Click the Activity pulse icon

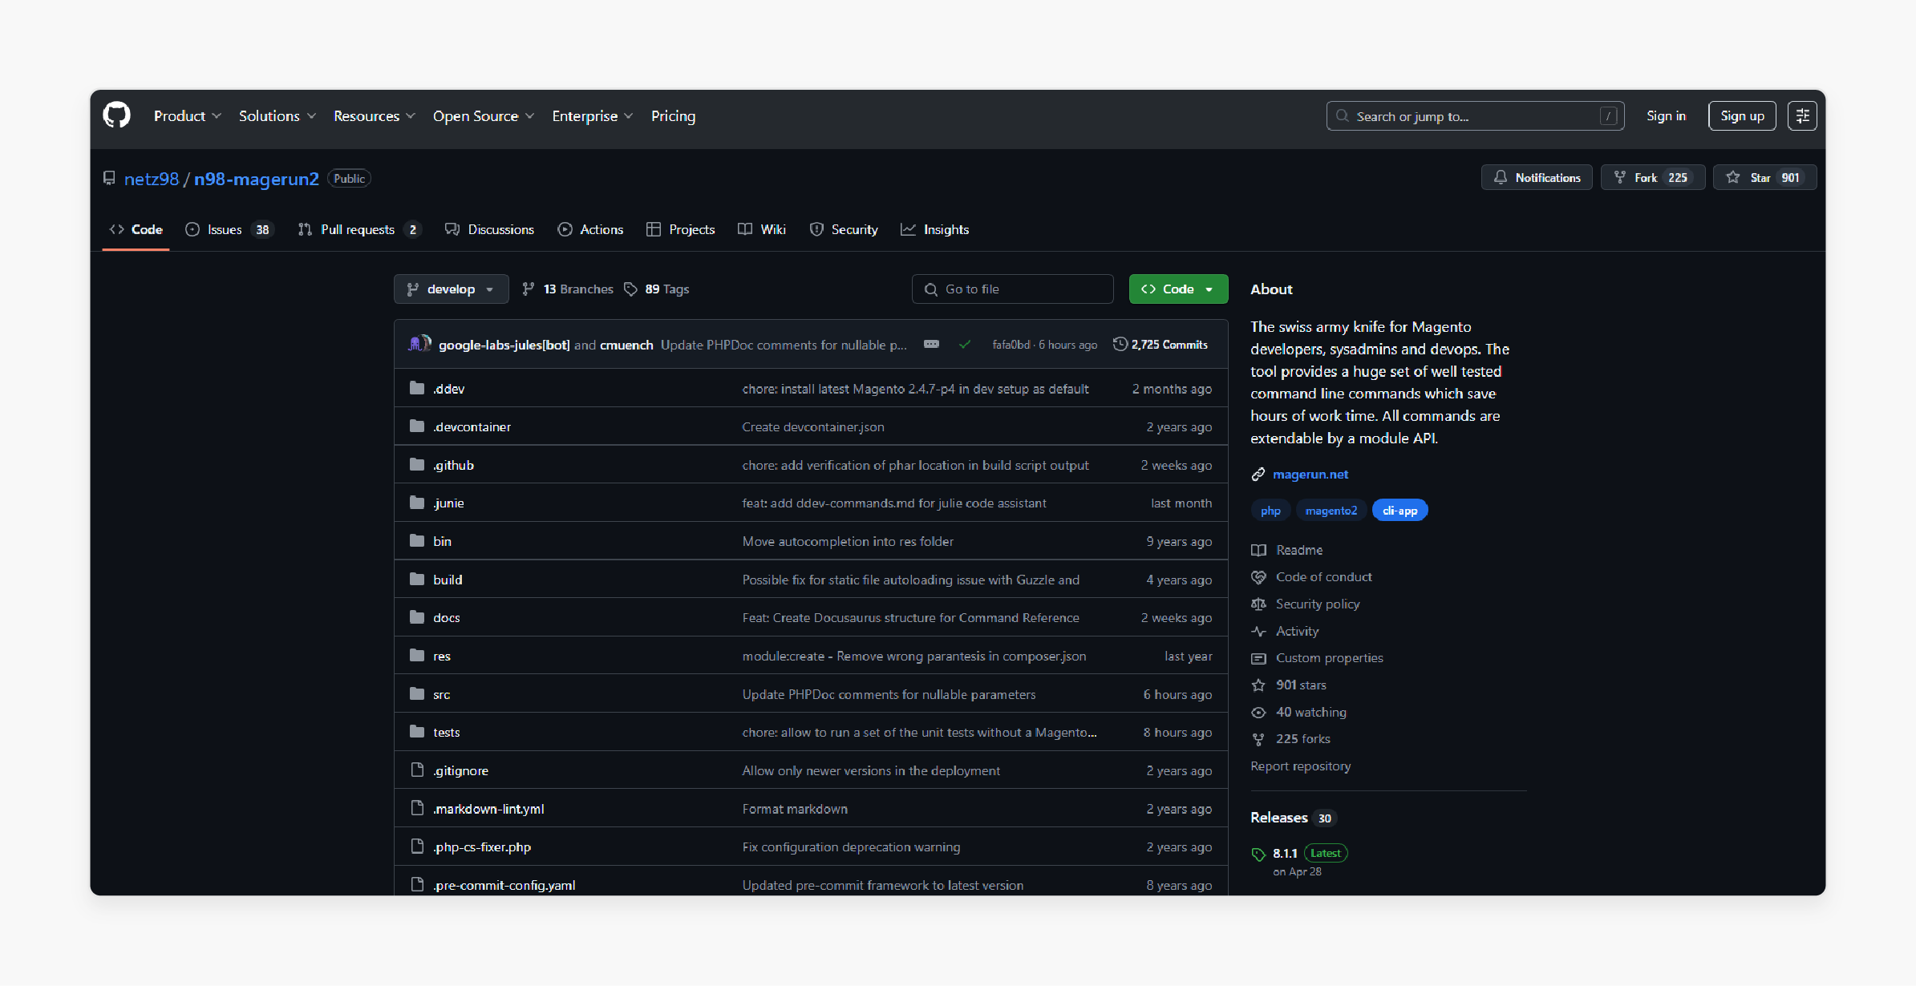click(1258, 631)
